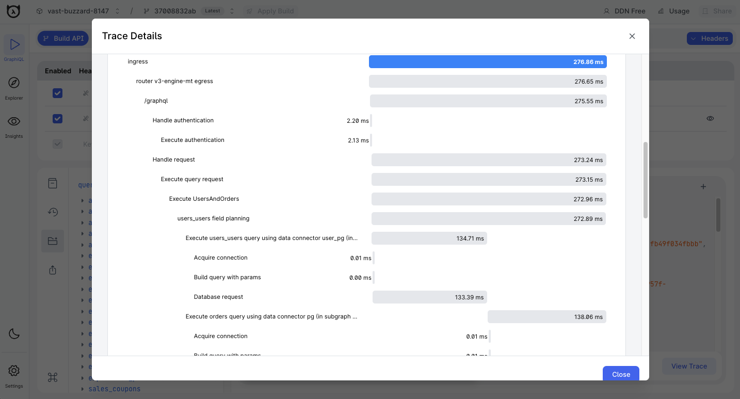Viewport: 740px width, 399px height.
Task: Click the Handle request span label
Action: 174,159
